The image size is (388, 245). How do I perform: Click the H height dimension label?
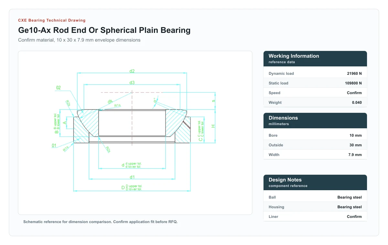point(213,126)
